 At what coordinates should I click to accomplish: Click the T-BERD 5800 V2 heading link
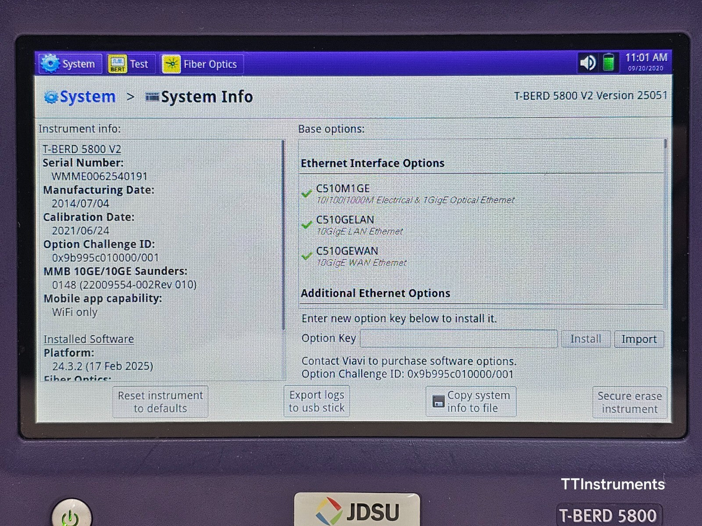pyautogui.click(x=82, y=149)
